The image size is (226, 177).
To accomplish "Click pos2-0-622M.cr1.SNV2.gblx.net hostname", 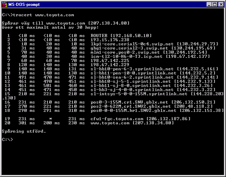I will 131,106.
